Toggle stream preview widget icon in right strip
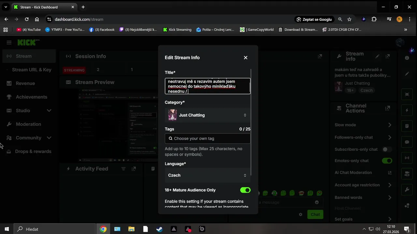 click(x=407, y=95)
